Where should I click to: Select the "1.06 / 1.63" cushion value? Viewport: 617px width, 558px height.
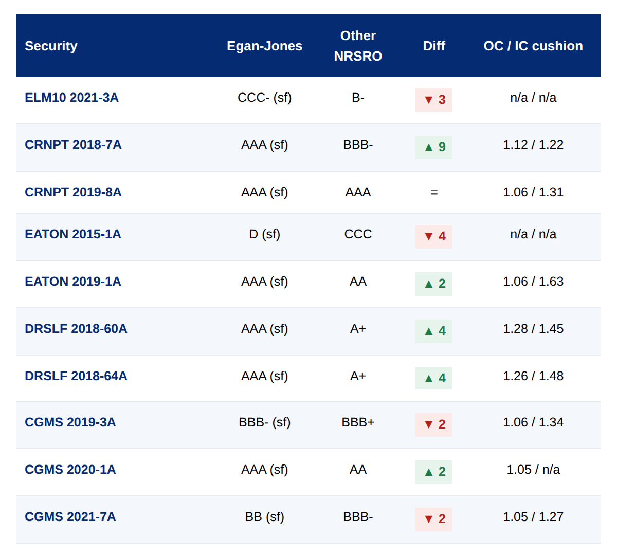coord(533,282)
